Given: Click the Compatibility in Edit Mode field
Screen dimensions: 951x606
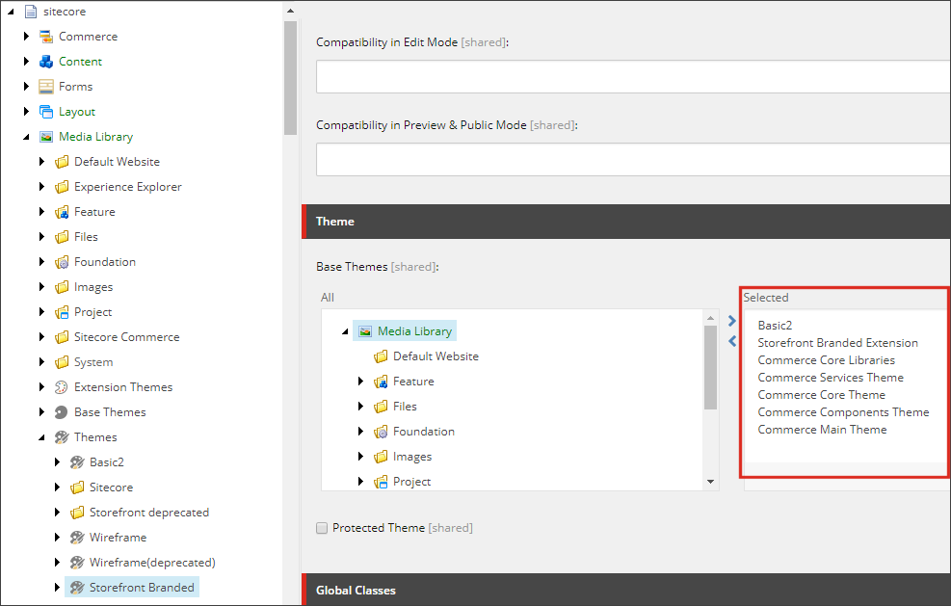Looking at the screenshot, I should tap(633, 76).
